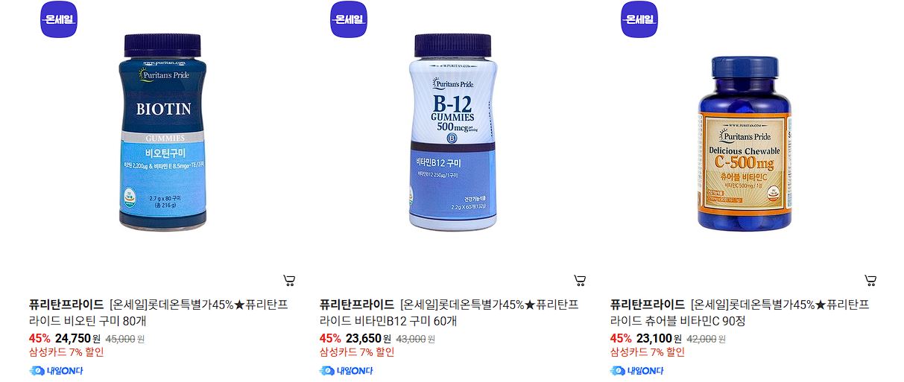Open the B-12 Gummies bottle image
This screenshot has height=382, width=904.
coord(453,131)
